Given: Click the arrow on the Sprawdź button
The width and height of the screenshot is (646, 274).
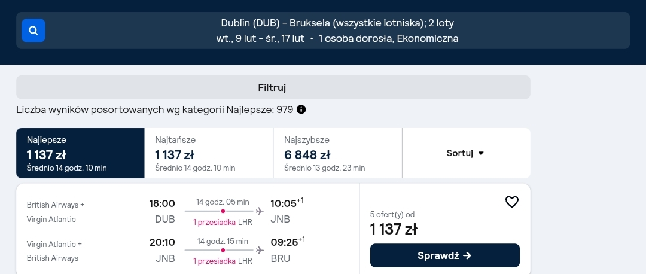Looking at the screenshot, I should (467, 255).
